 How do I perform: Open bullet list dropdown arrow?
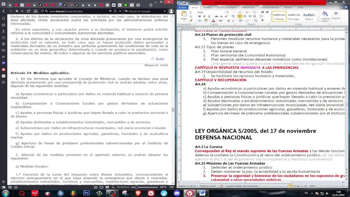click(x=243, y=12)
